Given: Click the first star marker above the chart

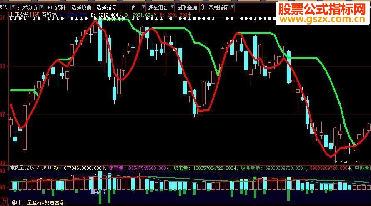Looking at the screenshot, I should (x=11, y=19).
